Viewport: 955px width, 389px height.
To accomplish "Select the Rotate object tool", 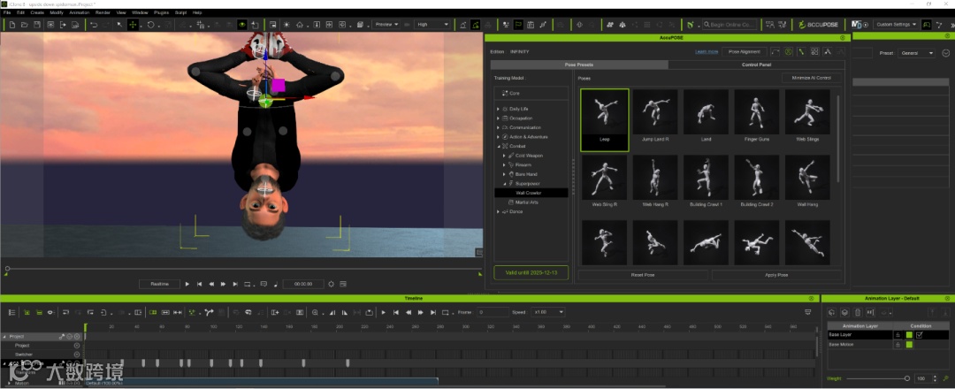I will coord(151,25).
